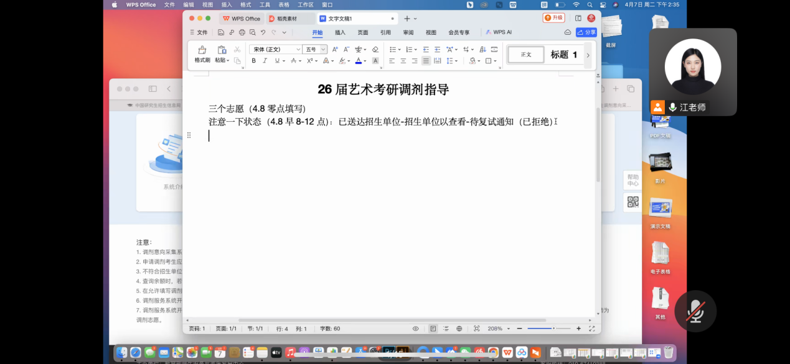The image size is (790, 364).
Task: Switch to the 插入 (Insert) ribbon tab
Action: tap(340, 32)
